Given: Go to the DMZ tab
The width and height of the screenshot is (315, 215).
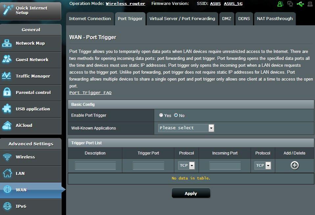Looking at the screenshot, I should (x=227, y=19).
